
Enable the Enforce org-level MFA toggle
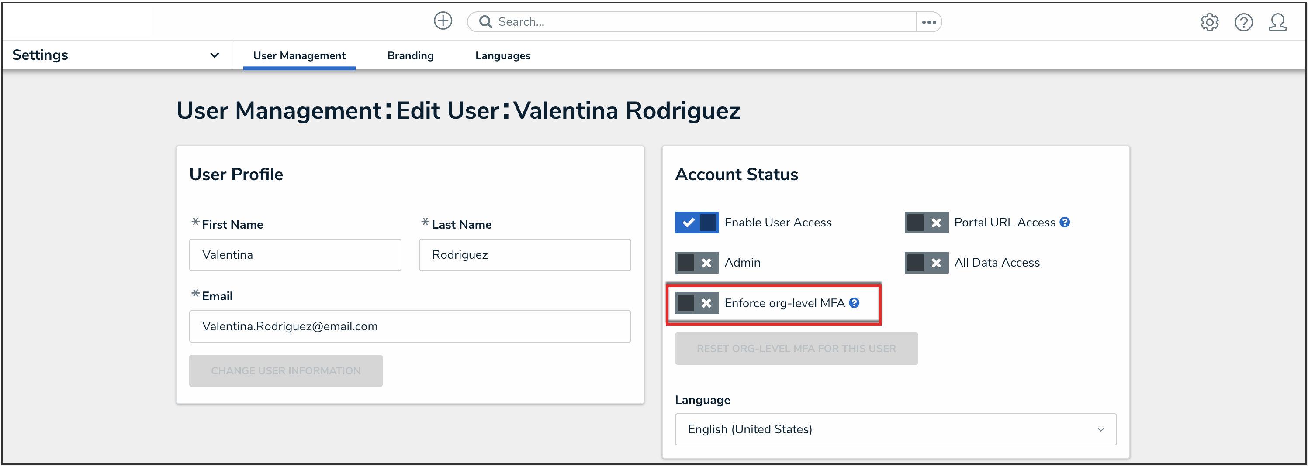[696, 303]
